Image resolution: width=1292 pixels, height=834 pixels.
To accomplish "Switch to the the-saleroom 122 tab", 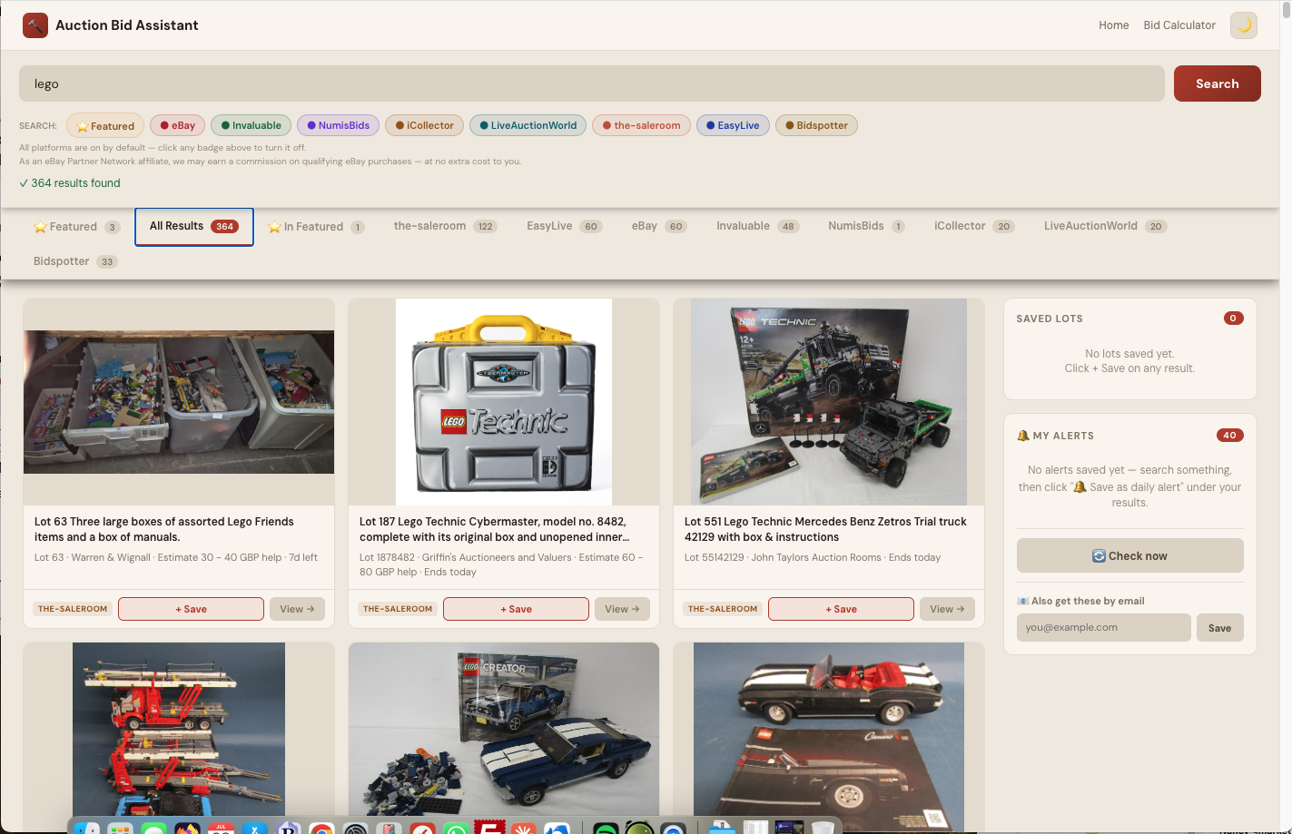I will pyautogui.click(x=445, y=226).
